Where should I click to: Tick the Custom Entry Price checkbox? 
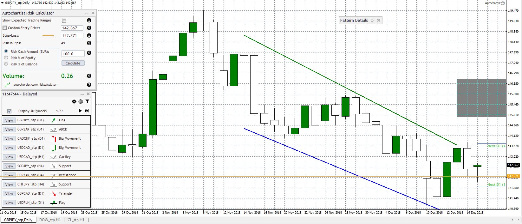pos(5,28)
